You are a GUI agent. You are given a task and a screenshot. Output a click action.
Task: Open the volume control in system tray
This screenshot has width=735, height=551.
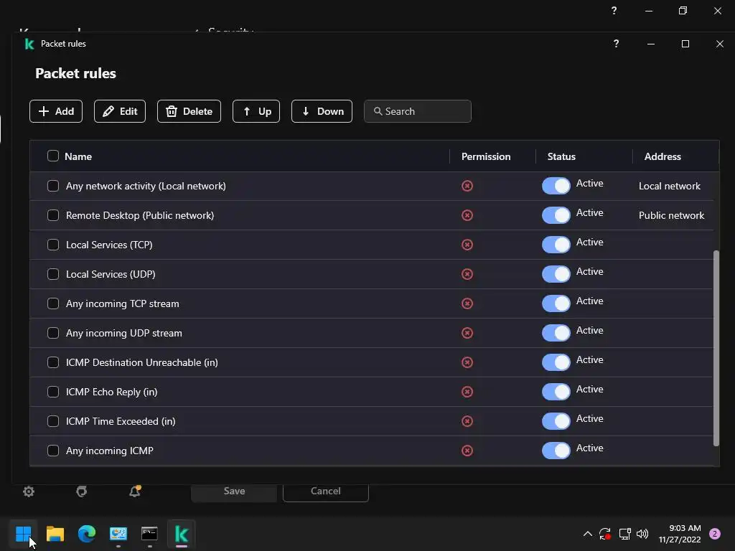point(642,534)
